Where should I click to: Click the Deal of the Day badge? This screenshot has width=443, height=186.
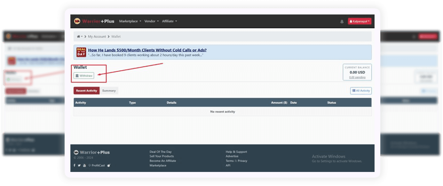pos(81,52)
